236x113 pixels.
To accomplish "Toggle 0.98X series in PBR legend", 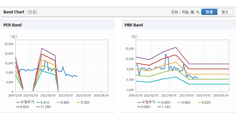I will (x=144, y=107).
